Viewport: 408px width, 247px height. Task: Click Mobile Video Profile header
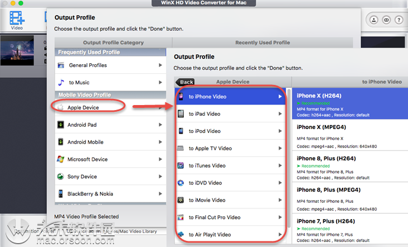coord(110,95)
